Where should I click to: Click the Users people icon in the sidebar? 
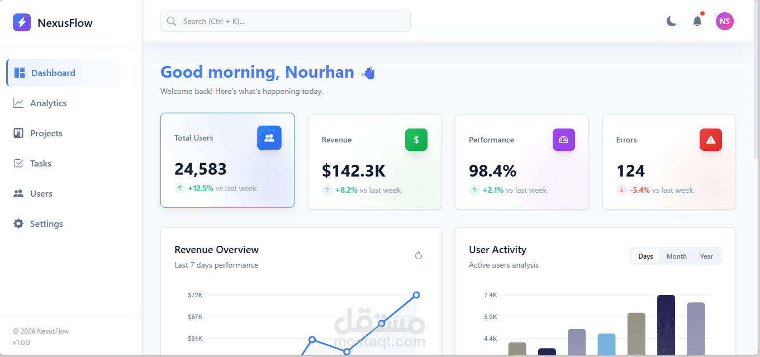(x=18, y=193)
